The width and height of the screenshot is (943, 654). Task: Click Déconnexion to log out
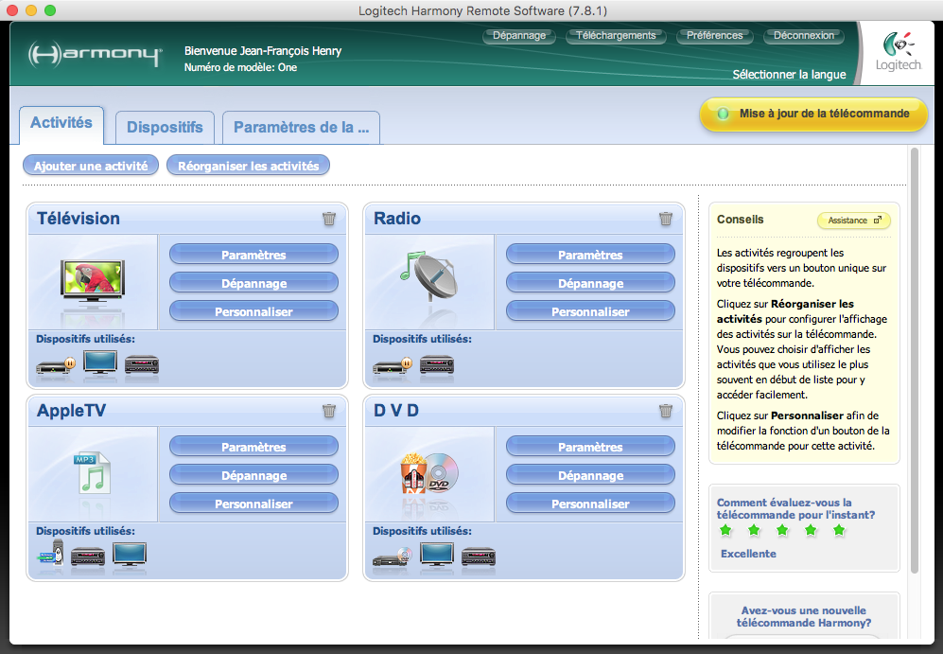[804, 36]
